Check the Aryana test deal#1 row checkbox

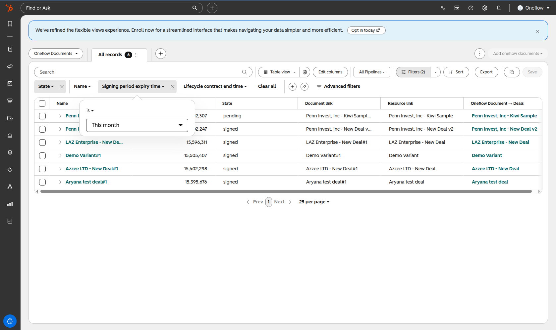tap(42, 182)
